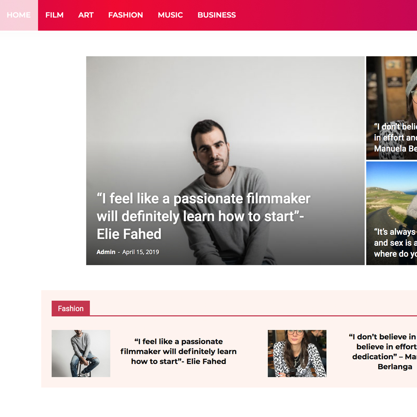The height and width of the screenshot is (417, 417).
Task: Click the Elie Fahed featured headline
Action: click(x=203, y=216)
